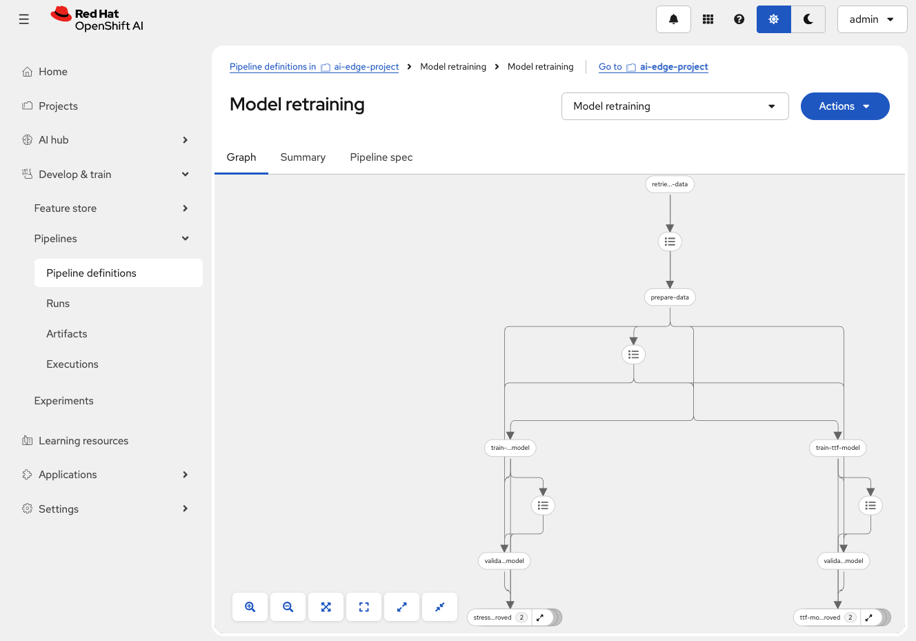This screenshot has width=916, height=641.
Task: Select the prepare-data pipeline node
Action: (669, 297)
